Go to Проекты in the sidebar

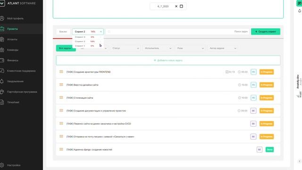click(13, 29)
